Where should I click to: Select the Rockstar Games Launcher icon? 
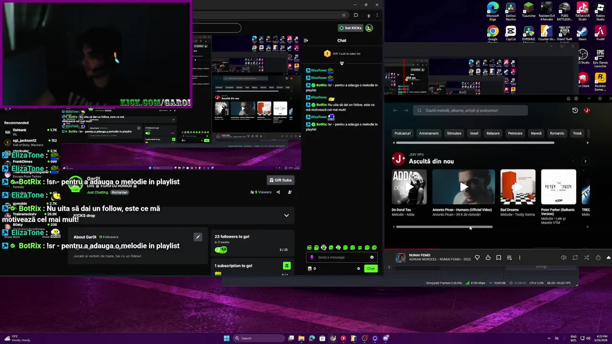[x=600, y=81]
